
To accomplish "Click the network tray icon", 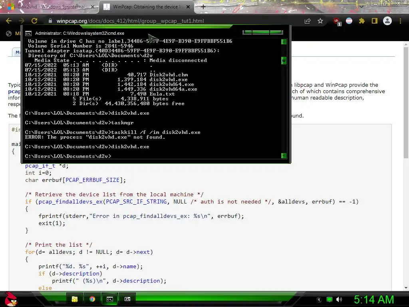I will coord(330,300).
